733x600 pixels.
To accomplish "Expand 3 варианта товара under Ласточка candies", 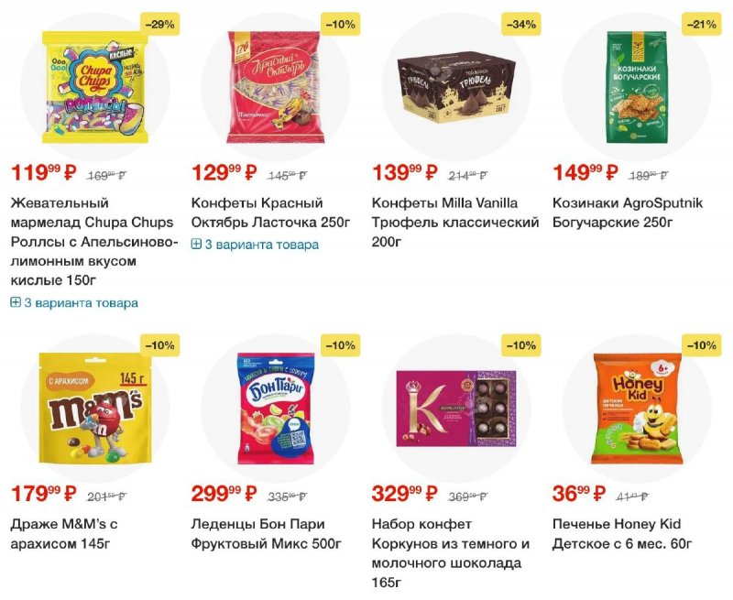I will 255,245.
